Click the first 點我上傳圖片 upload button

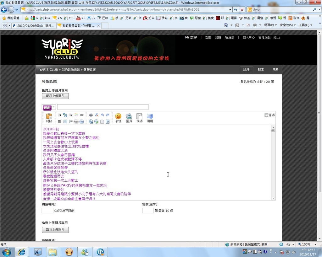click(x=55, y=96)
